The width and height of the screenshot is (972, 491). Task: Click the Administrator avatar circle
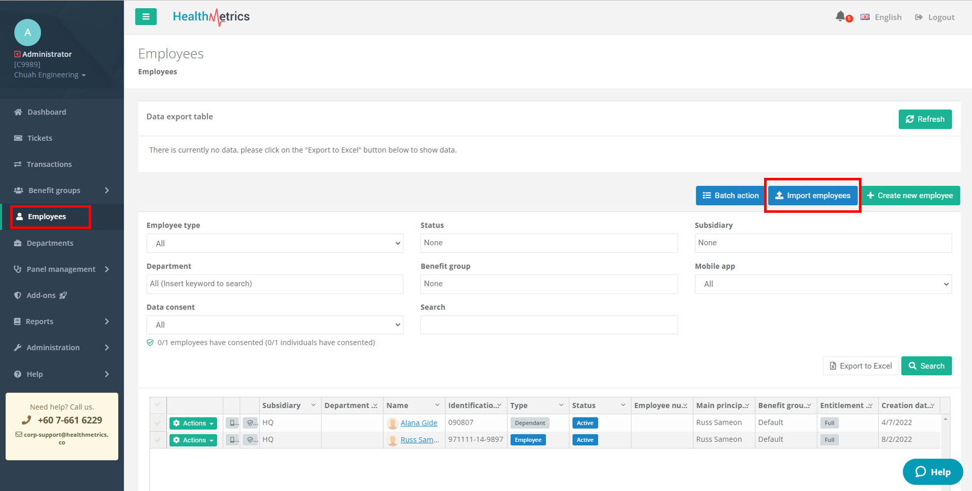tap(27, 32)
